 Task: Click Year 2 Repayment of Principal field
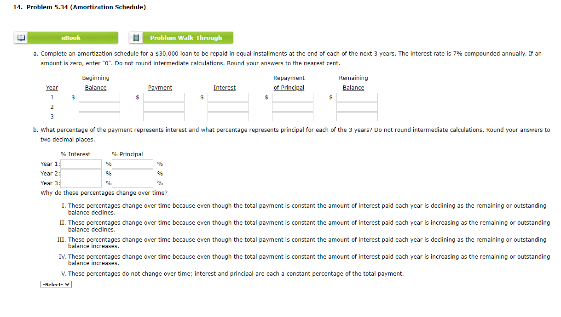[x=292, y=107]
